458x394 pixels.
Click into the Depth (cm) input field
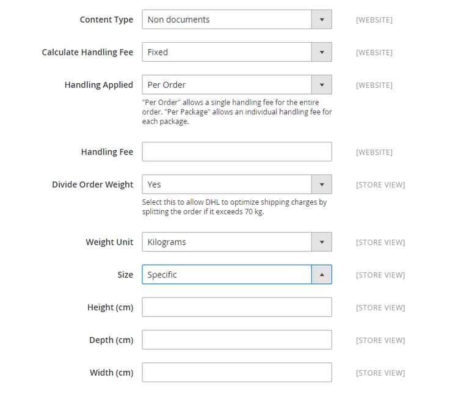237,340
